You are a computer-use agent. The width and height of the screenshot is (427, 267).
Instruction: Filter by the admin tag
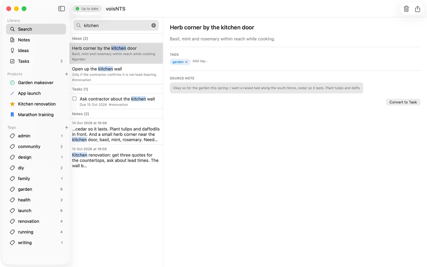click(x=36, y=136)
